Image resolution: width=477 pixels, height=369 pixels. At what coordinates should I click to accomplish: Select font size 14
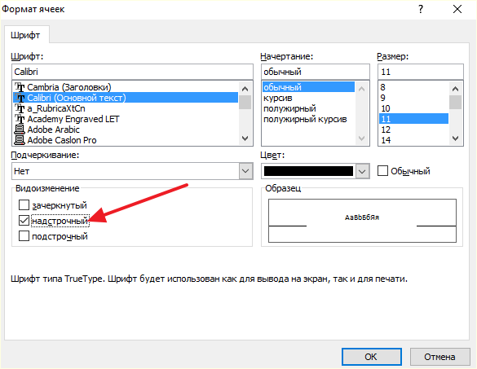click(x=413, y=140)
